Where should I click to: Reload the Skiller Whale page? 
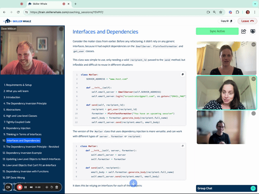(18, 12)
